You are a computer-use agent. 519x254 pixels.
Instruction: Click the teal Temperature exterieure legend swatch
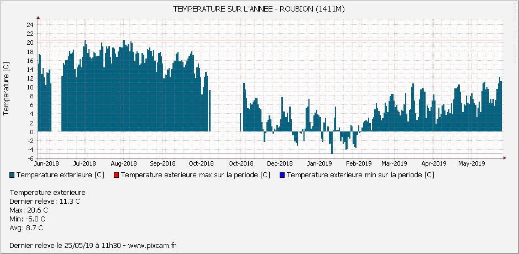click(12, 175)
